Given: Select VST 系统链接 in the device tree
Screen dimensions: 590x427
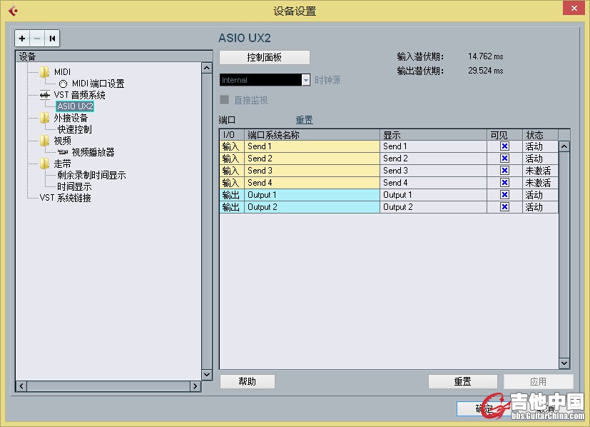Looking at the screenshot, I should click(x=65, y=198).
